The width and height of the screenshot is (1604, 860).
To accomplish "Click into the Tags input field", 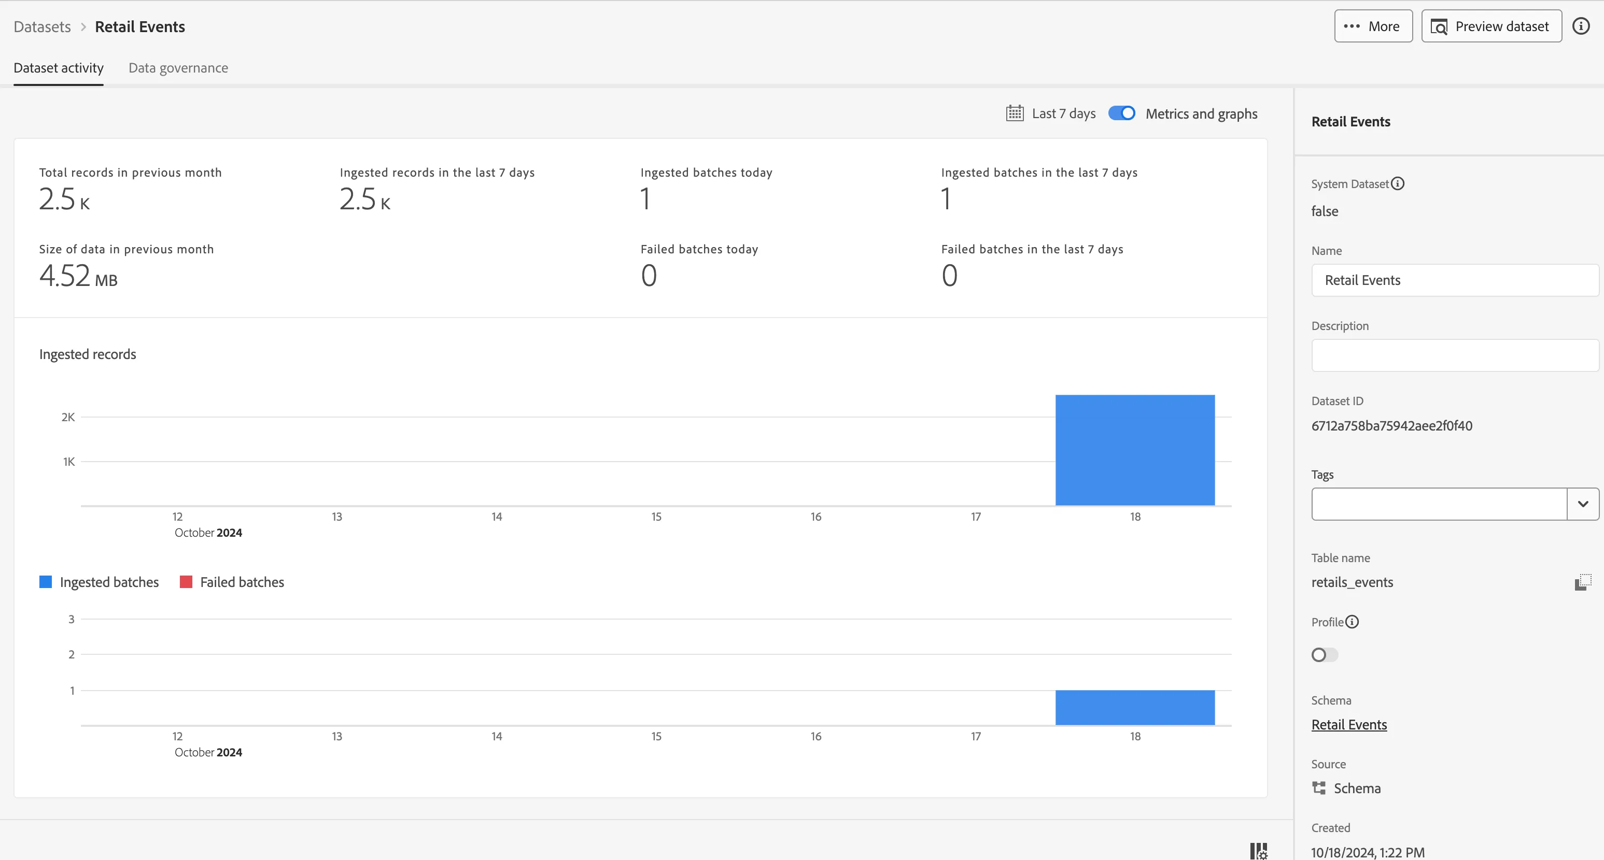I will coord(1439,504).
